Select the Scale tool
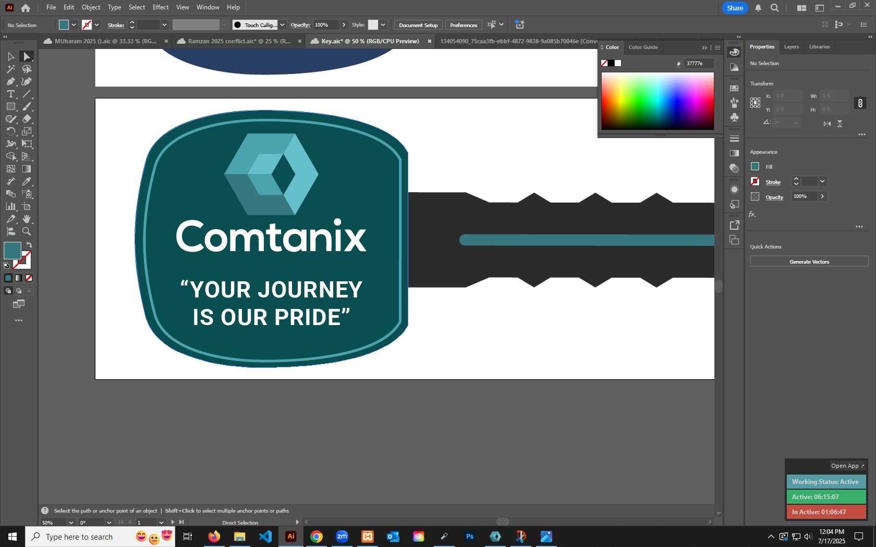This screenshot has height=547, width=876. pos(27,131)
